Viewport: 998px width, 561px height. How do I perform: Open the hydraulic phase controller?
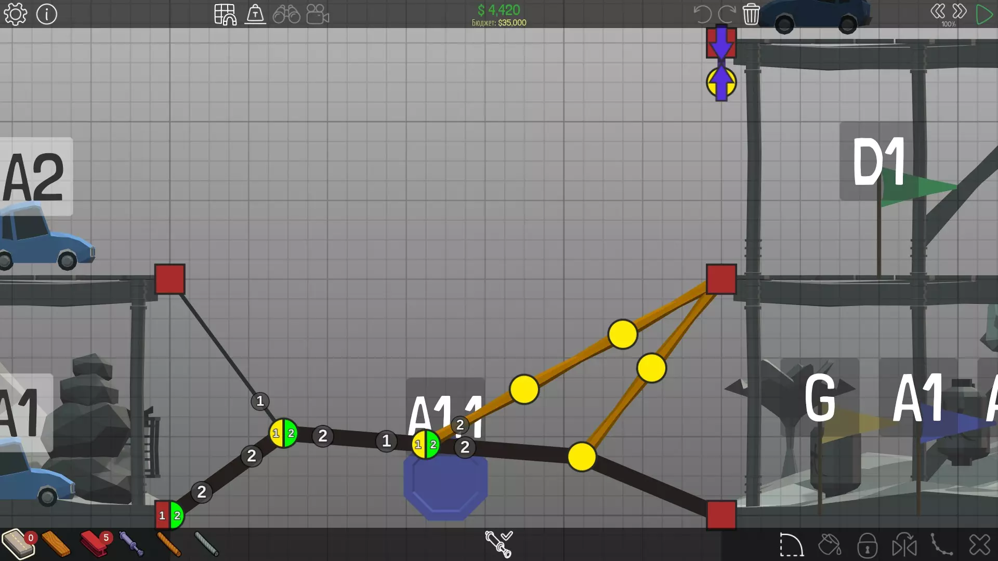click(x=498, y=543)
